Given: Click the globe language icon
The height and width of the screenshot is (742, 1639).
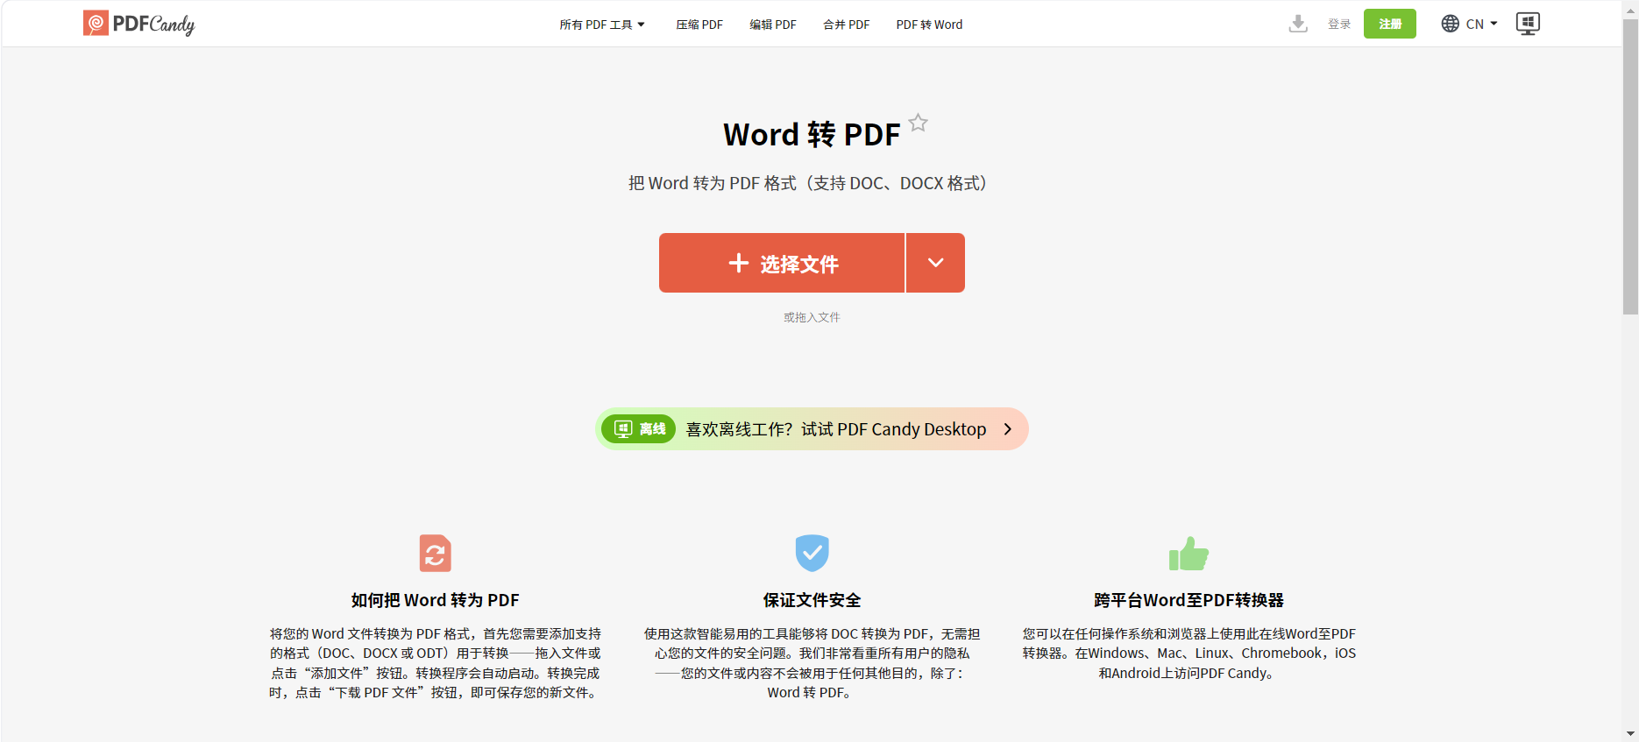Looking at the screenshot, I should tap(1451, 24).
